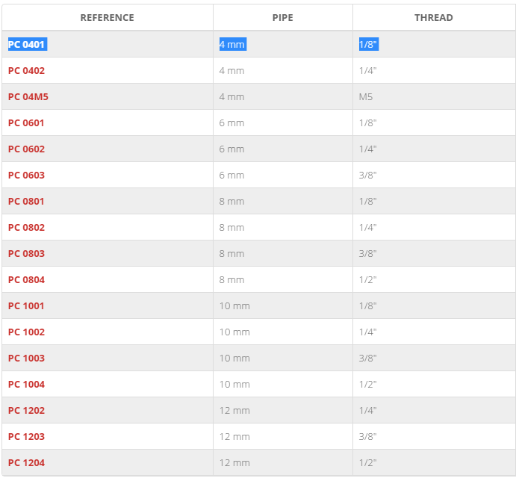Open the PC 1203 reference link
This screenshot has height=481, width=516.
[26, 436]
